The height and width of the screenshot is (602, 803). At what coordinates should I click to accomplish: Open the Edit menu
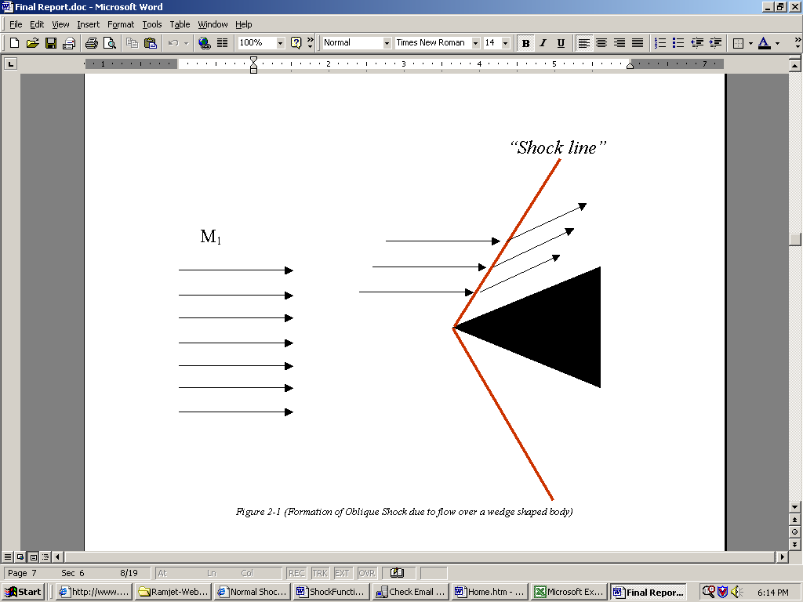pyautogui.click(x=37, y=24)
